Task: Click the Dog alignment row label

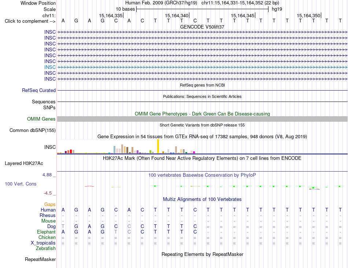Action: [x=52, y=227]
